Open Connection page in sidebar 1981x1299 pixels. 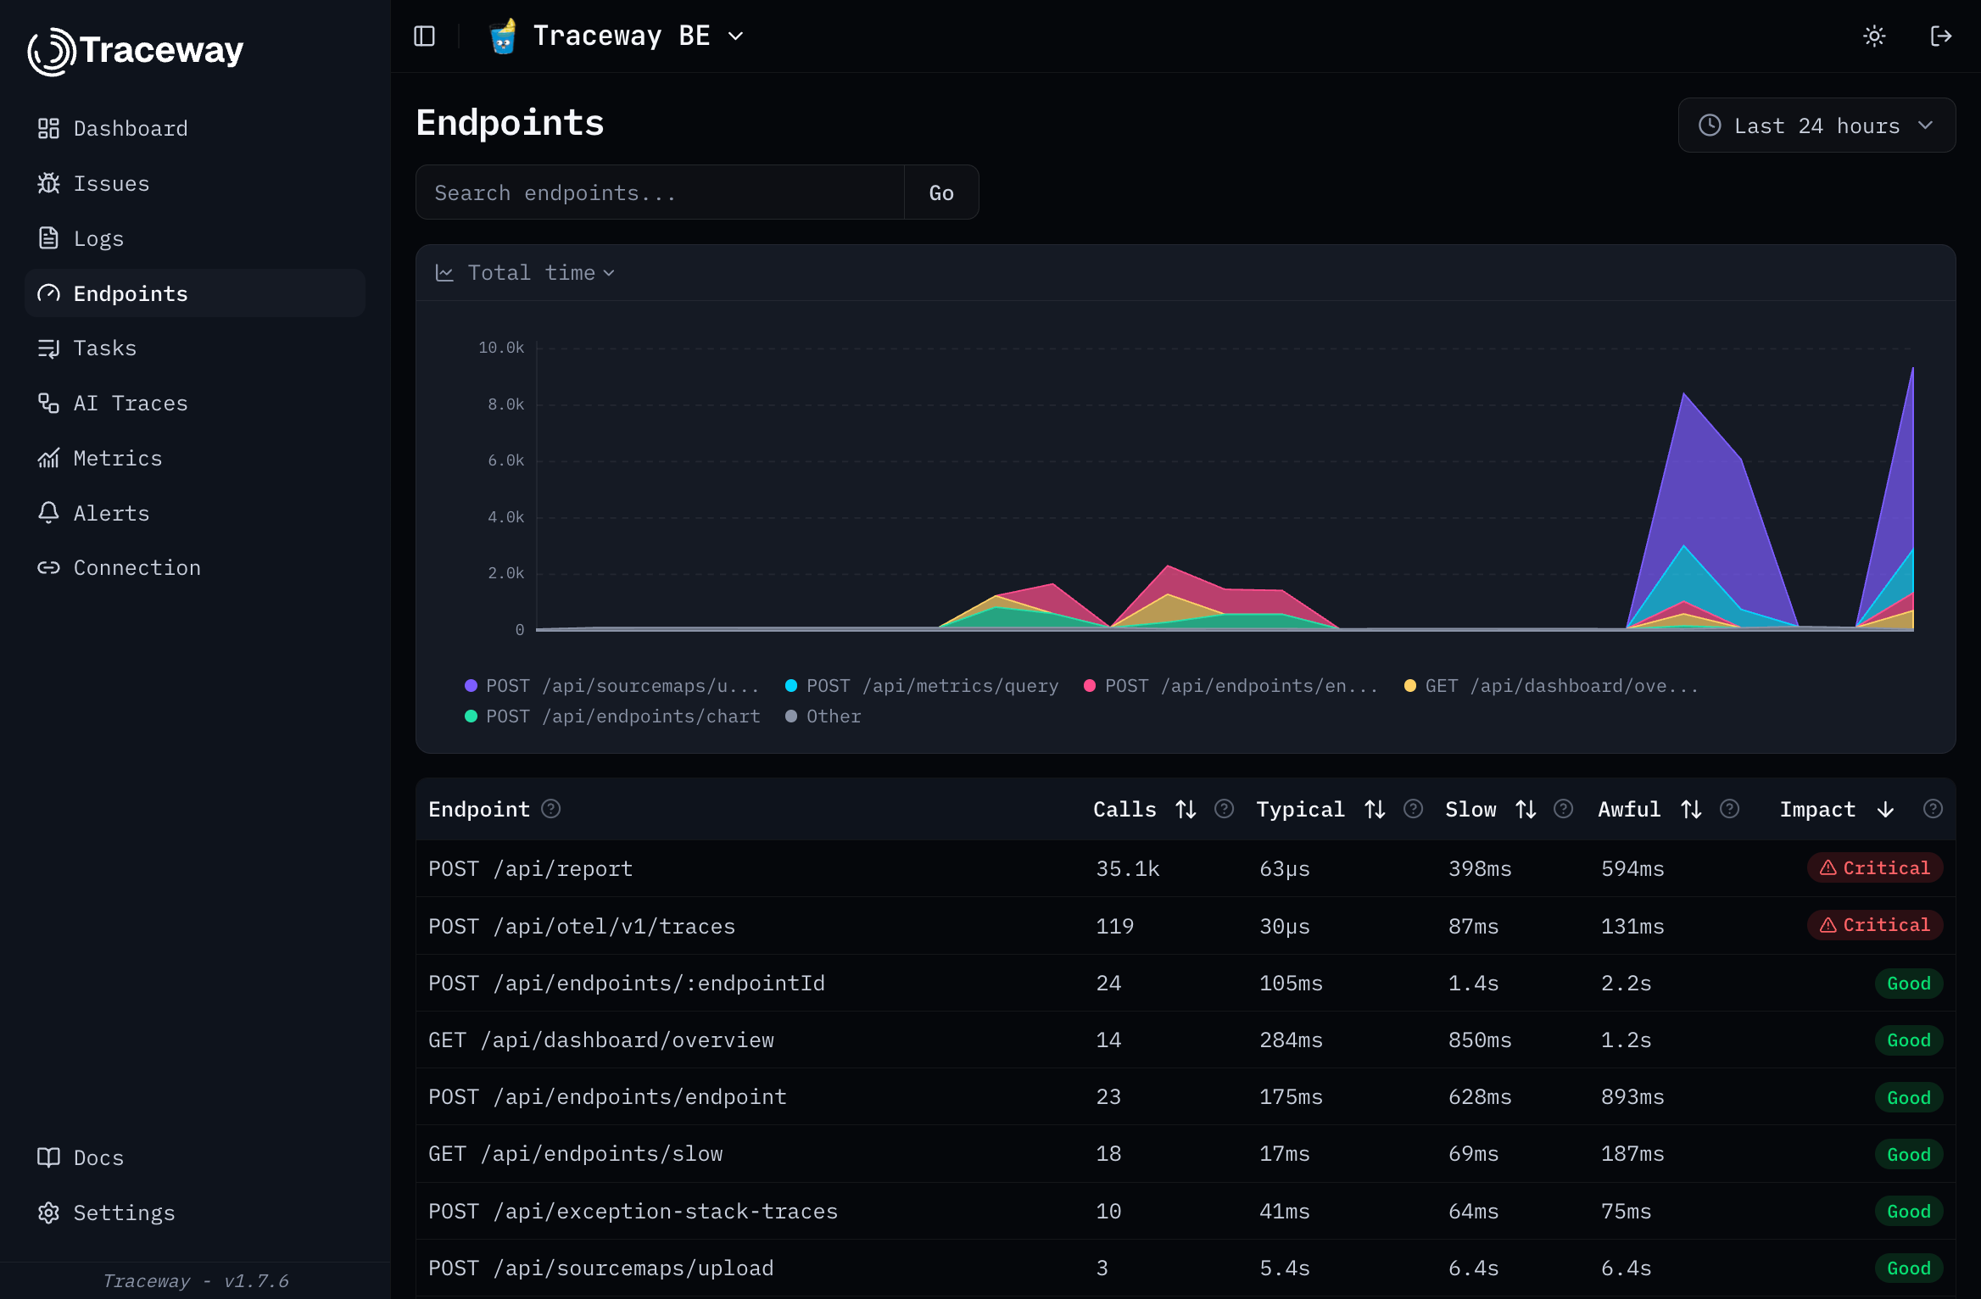coord(195,567)
